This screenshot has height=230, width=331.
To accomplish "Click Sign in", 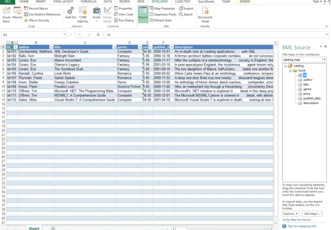I will pos(318,2).
